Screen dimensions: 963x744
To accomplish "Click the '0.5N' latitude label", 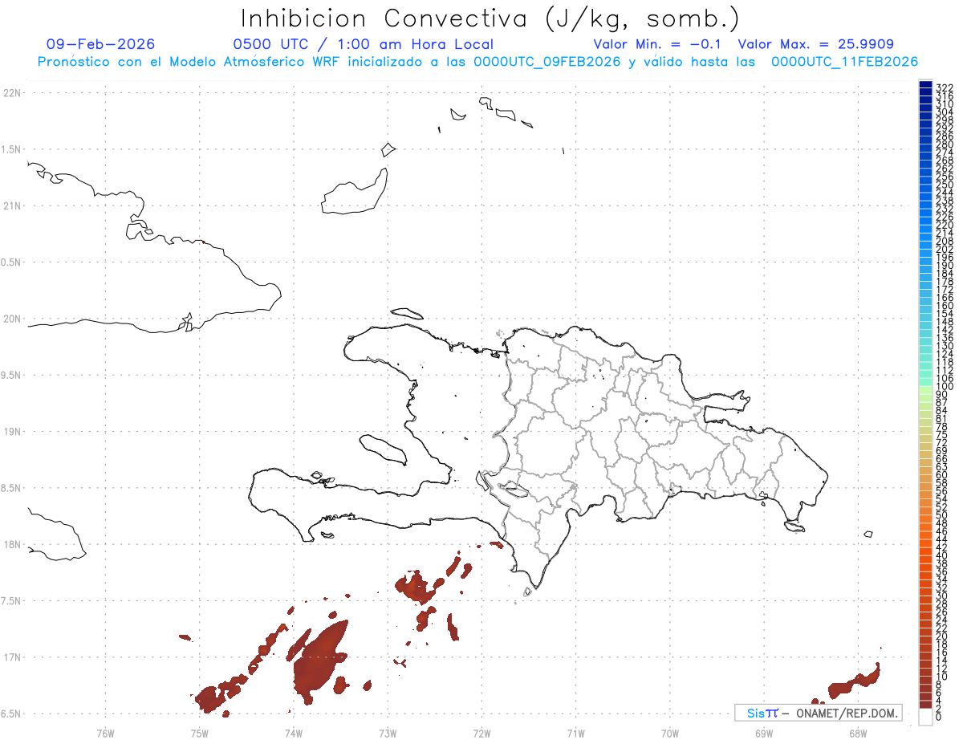I will 12,262.
